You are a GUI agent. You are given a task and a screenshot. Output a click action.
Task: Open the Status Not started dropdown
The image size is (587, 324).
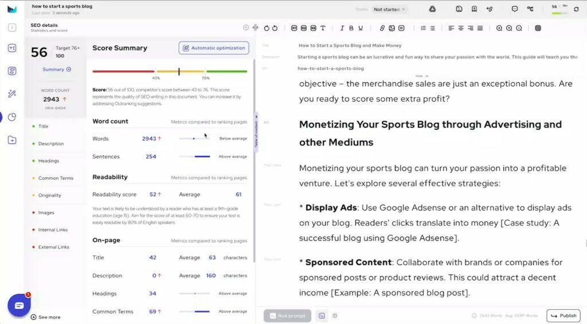(389, 9)
